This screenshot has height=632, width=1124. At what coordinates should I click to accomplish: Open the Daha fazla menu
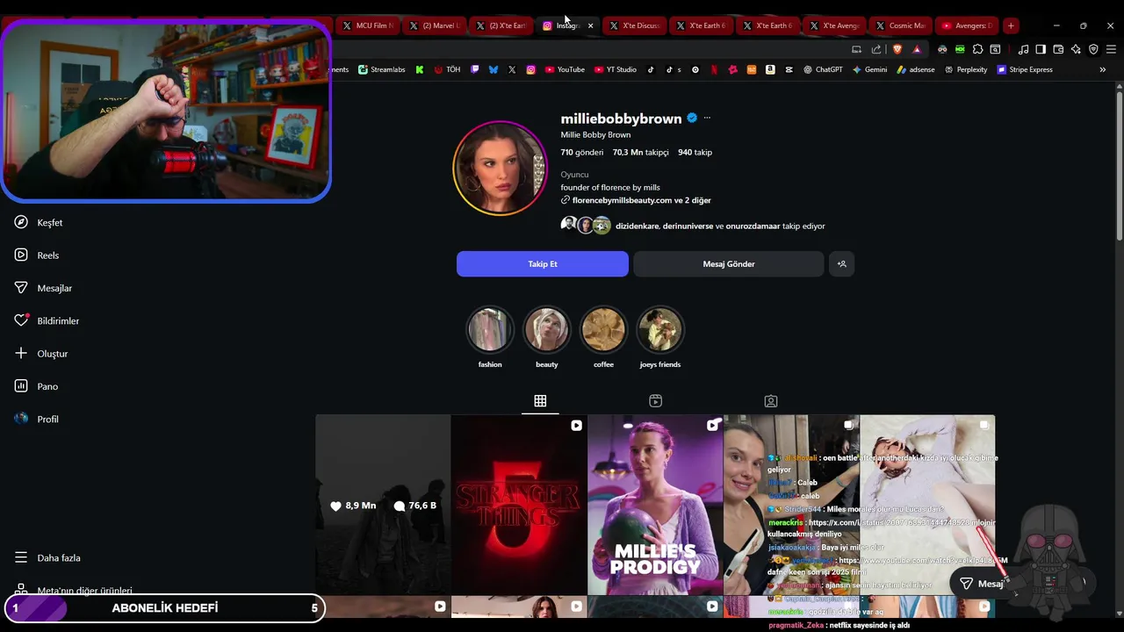point(47,558)
